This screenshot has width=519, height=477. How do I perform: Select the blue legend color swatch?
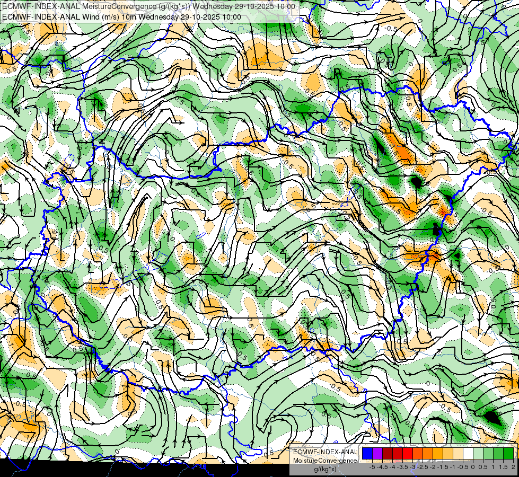click(367, 453)
